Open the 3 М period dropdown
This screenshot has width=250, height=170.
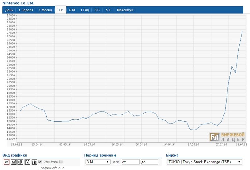tap(98, 162)
